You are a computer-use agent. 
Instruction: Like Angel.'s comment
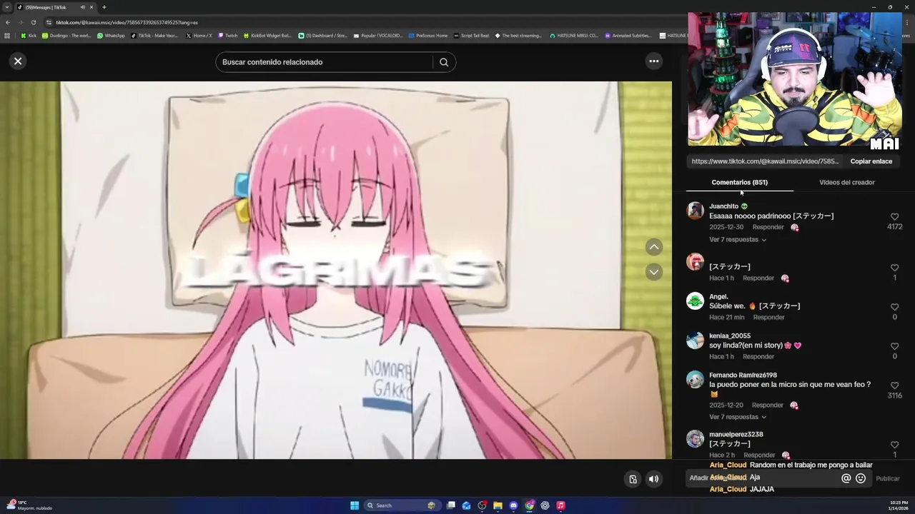(894, 307)
